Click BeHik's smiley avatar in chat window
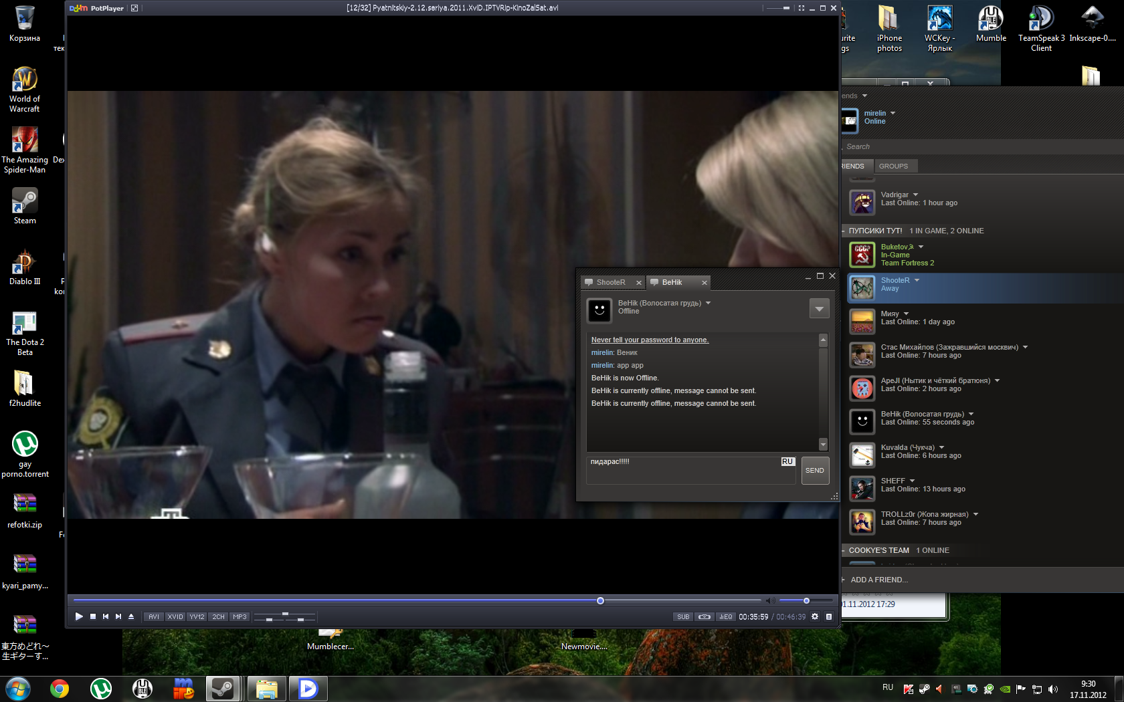Viewport: 1124px width, 702px height. pos(599,310)
